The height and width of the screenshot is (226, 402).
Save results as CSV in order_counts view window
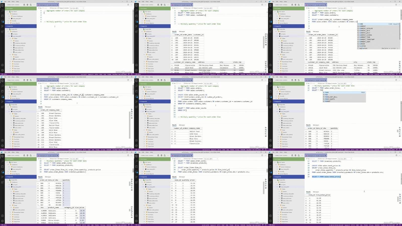[266, 127]
